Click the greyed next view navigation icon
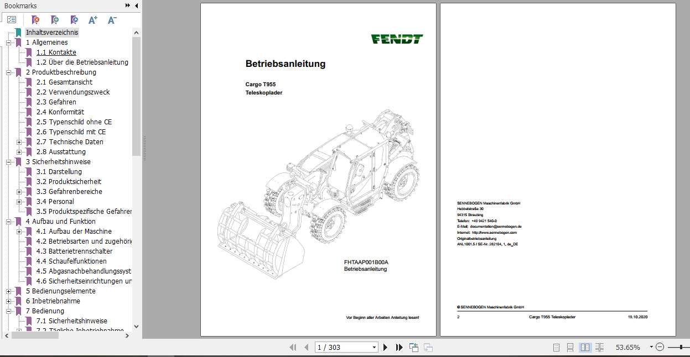The height and width of the screenshot is (357, 690). point(428,348)
